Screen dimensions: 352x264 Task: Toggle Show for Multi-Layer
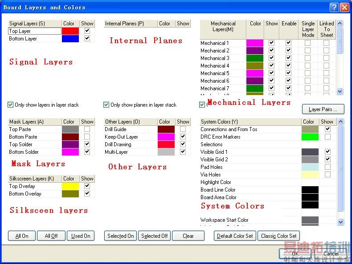[x=183, y=152]
